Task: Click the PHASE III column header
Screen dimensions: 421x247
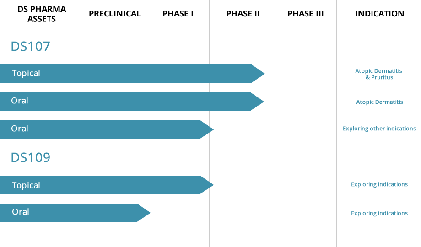Action: [x=305, y=13]
